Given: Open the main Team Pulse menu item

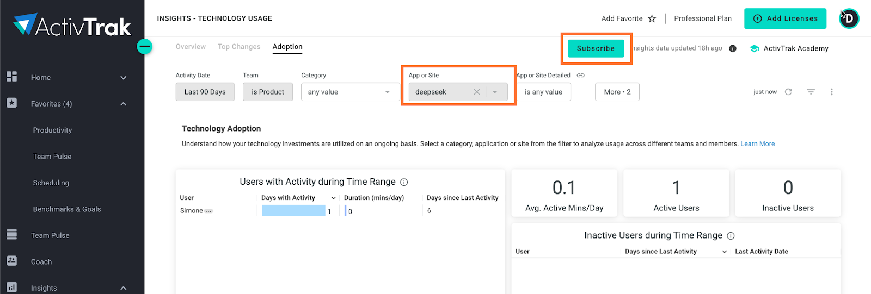Looking at the screenshot, I should (50, 235).
